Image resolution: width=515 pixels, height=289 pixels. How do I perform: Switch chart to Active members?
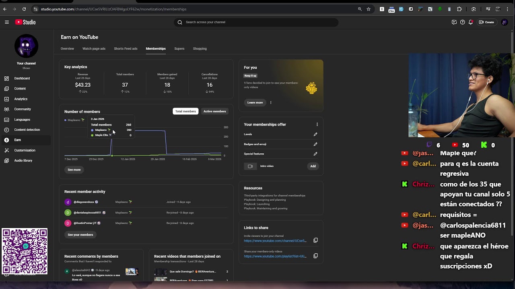(x=214, y=111)
